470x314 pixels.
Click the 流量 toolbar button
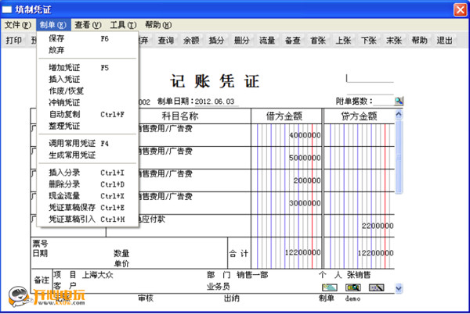267,41
